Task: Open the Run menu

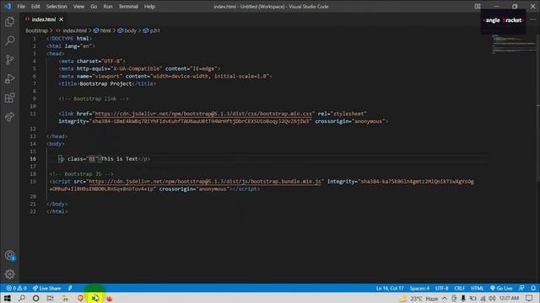Action: pyautogui.click(x=108, y=7)
